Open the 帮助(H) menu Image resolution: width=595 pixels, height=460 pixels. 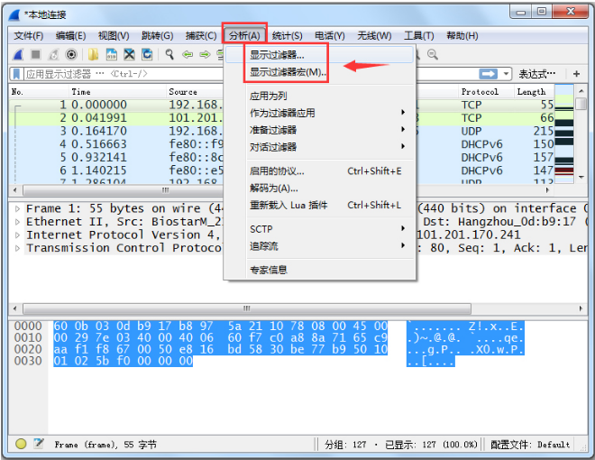pos(462,36)
